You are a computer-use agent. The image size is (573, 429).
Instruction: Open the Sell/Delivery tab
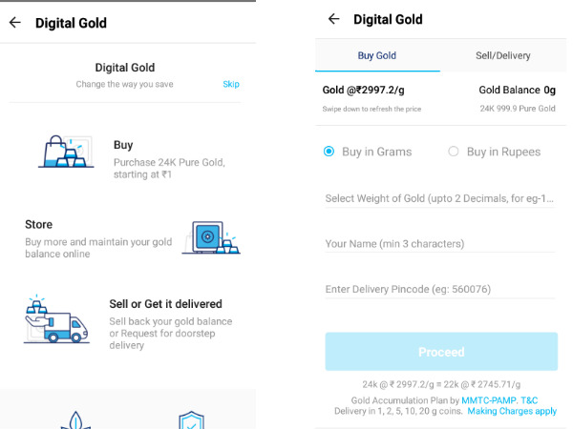(x=502, y=56)
